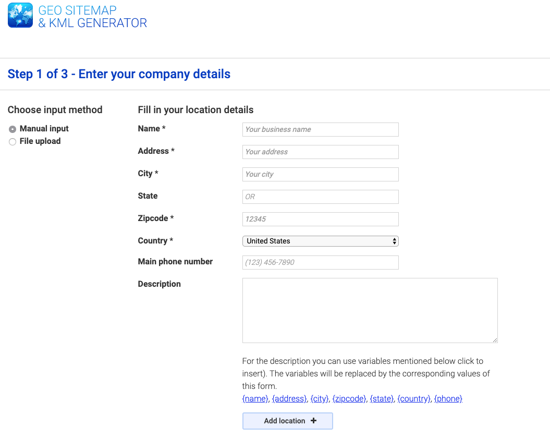Click the Choose input method heading

(55, 110)
